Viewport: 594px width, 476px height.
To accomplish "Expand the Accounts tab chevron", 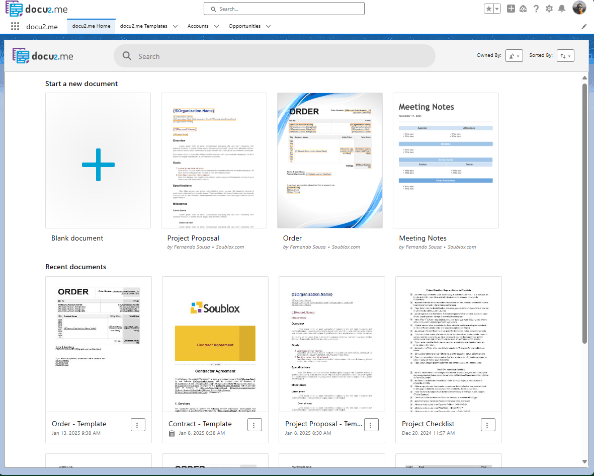I will click(x=216, y=26).
